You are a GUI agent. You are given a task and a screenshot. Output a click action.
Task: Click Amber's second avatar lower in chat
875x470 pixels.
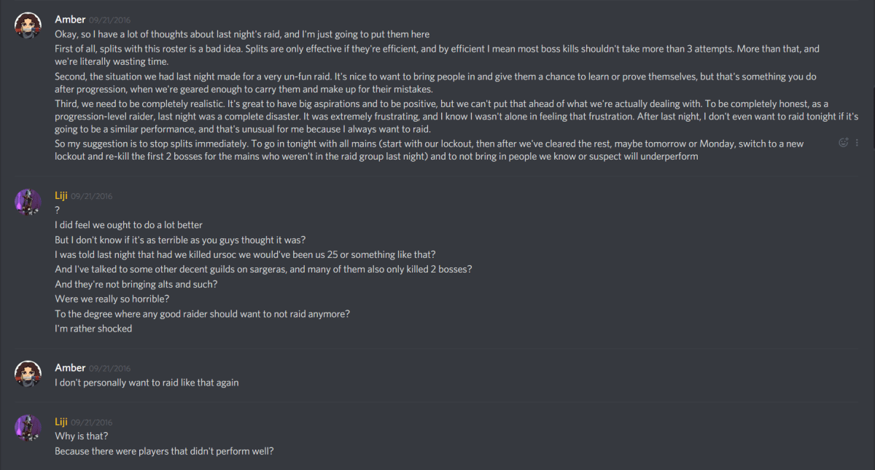(x=28, y=374)
